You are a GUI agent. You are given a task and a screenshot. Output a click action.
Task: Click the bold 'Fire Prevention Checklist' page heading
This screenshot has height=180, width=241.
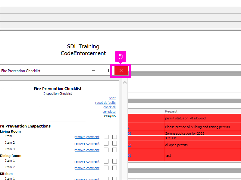[x=58, y=88]
